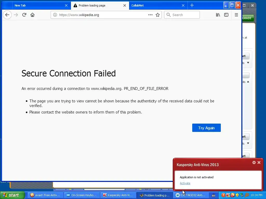Click Activate link in Kaspersky popup

coord(185,183)
